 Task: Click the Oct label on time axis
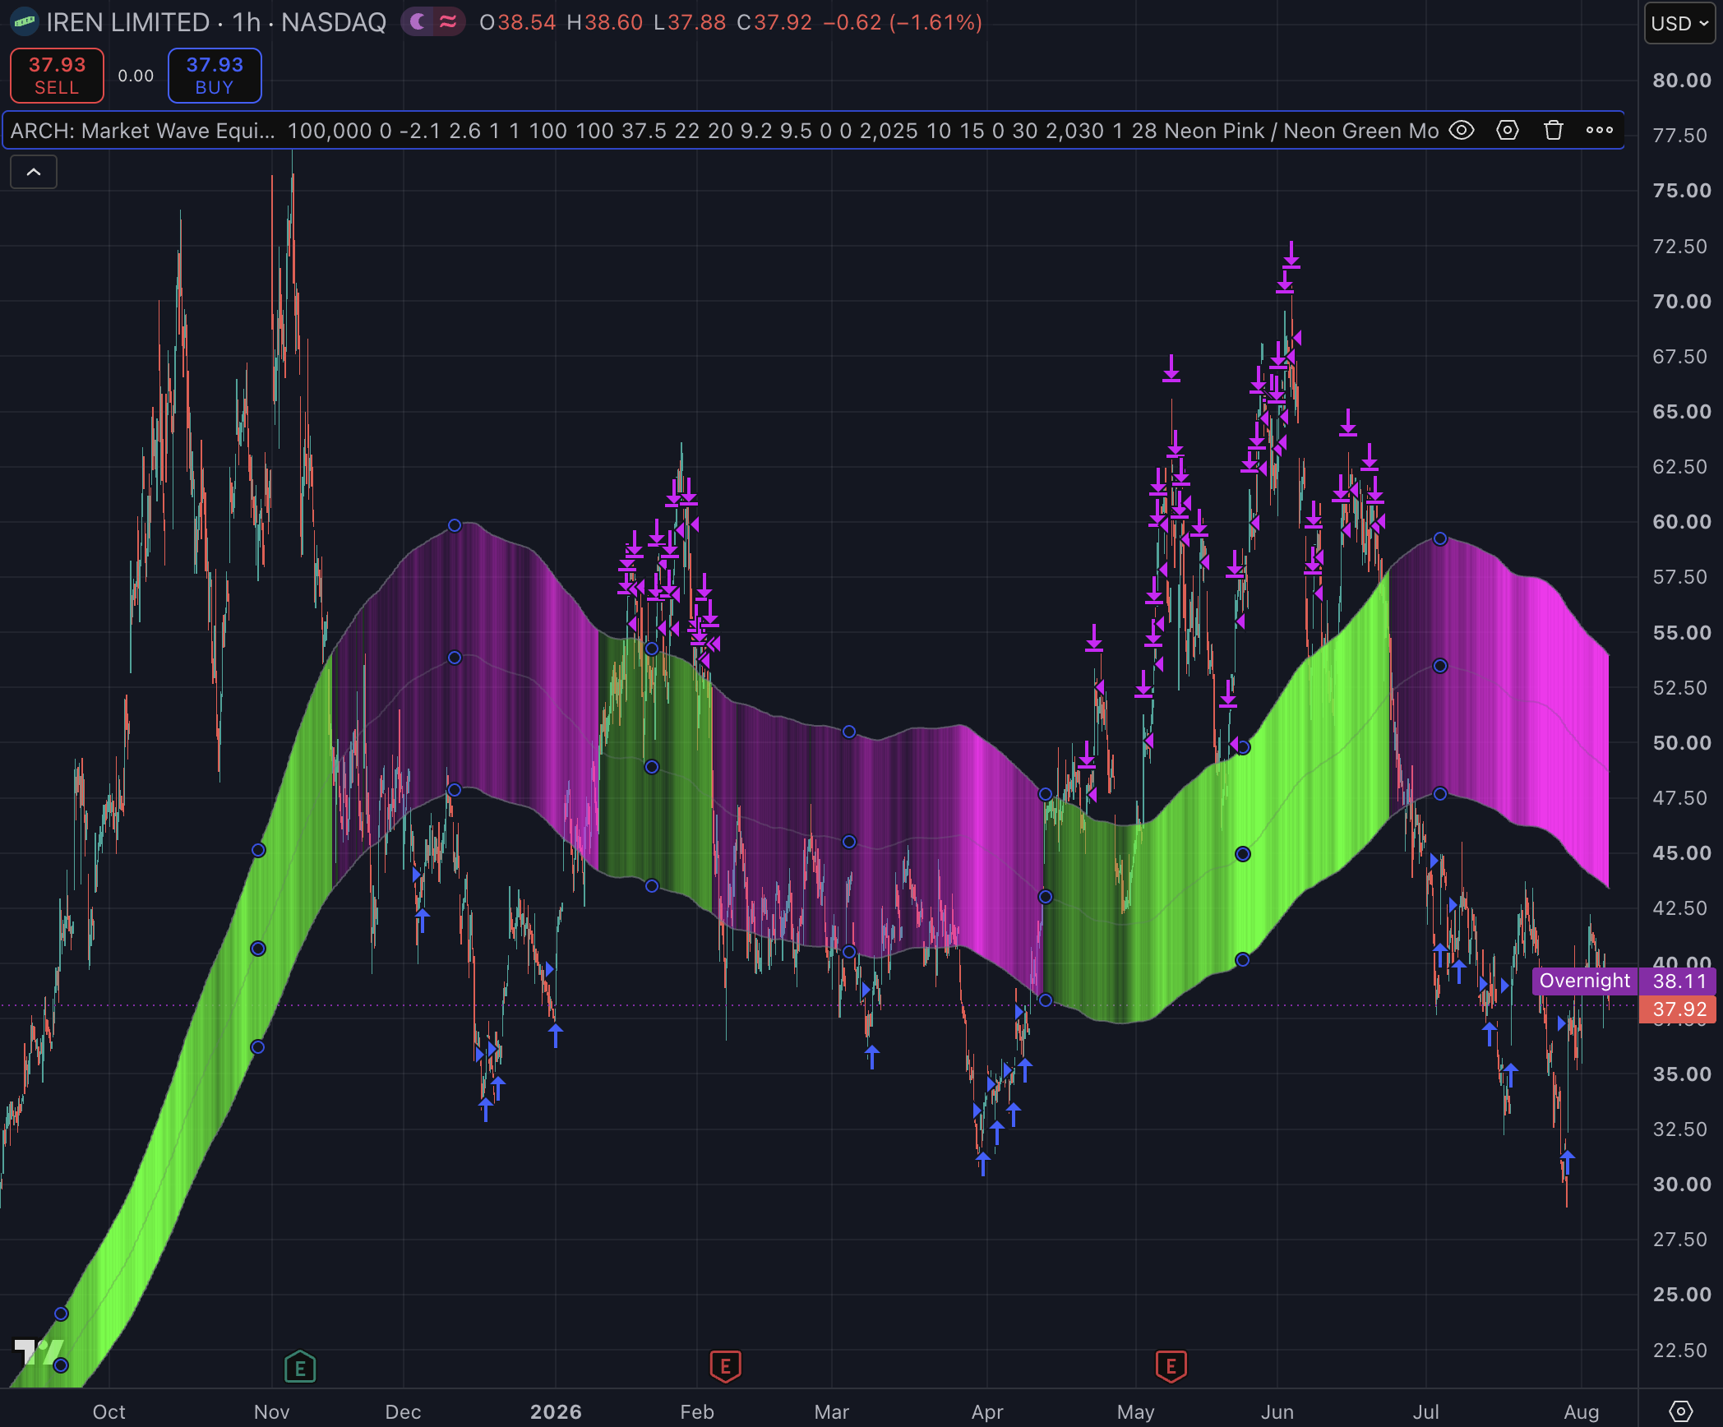point(109,1411)
